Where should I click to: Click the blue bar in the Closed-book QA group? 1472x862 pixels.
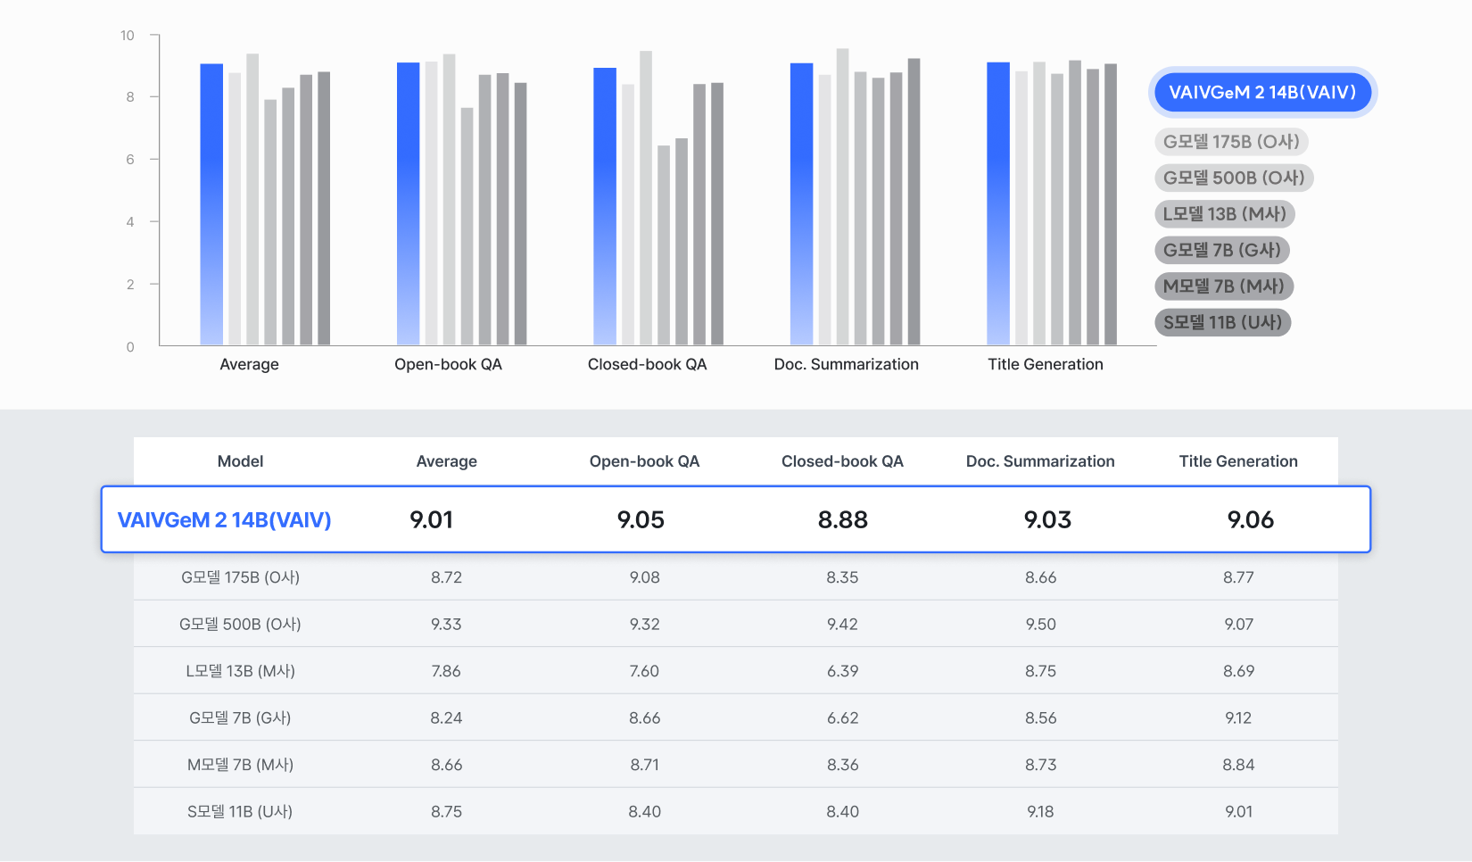coord(605,206)
